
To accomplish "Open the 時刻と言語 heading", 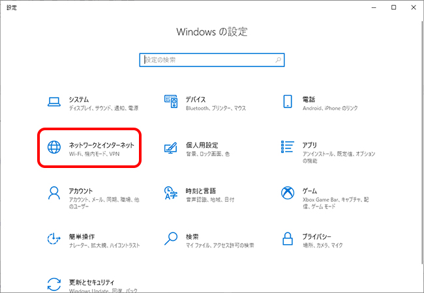I will (201, 191).
